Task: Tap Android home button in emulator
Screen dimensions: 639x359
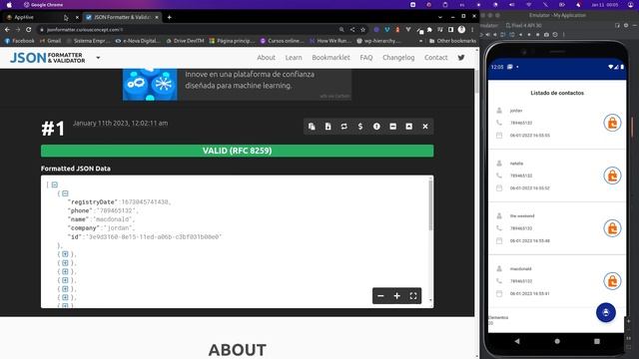Action: [557, 341]
